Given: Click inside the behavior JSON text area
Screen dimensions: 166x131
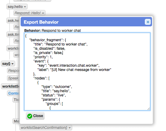Looking at the screenshot, I should [87, 72].
